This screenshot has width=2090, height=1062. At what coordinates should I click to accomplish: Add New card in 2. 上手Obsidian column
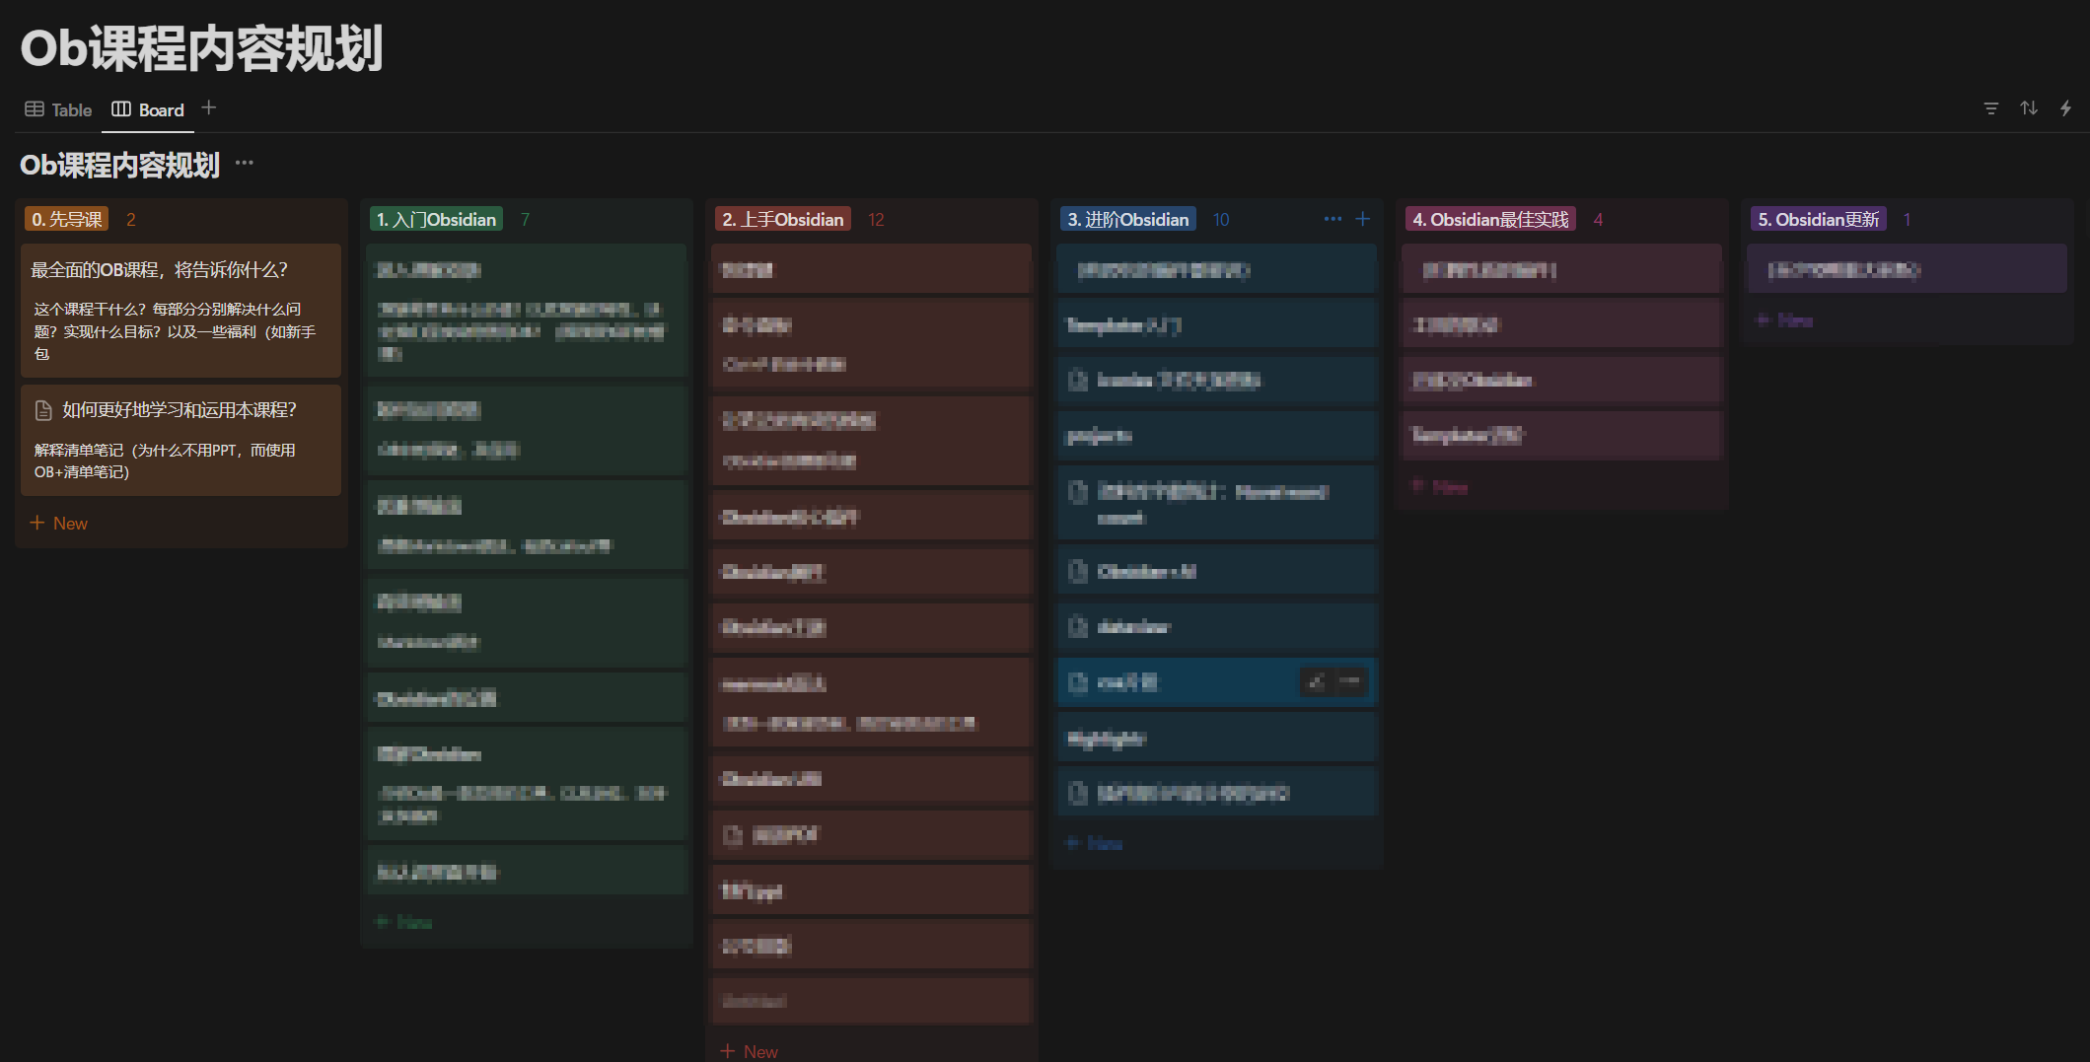750,1051
